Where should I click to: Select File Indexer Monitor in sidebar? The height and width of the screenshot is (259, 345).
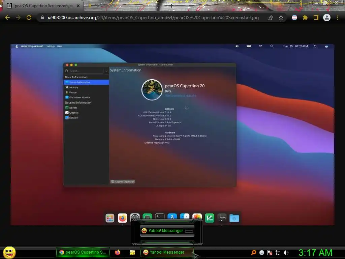86,97
